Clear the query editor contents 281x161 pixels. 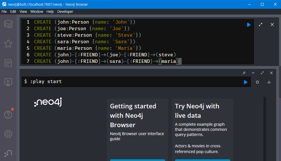tap(272, 25)
